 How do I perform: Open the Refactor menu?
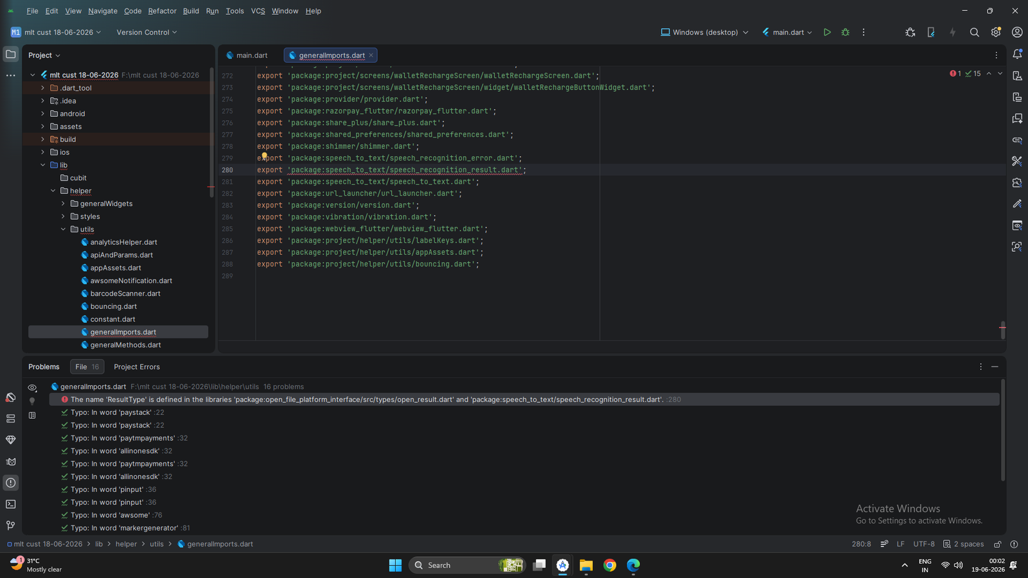tap(162, 11)
